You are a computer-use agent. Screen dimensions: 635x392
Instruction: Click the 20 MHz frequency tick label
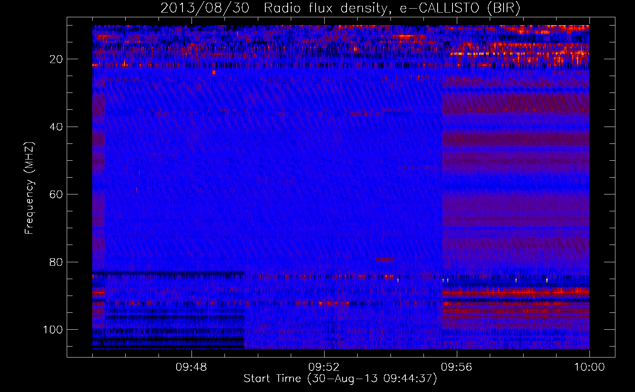pyautogui.click(x=56, y=59)
